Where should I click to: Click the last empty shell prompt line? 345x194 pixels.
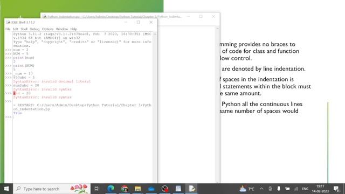82,117
